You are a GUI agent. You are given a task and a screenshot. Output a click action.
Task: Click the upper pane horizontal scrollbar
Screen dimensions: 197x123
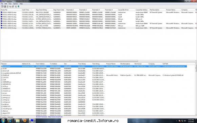[x=70, y=61]
